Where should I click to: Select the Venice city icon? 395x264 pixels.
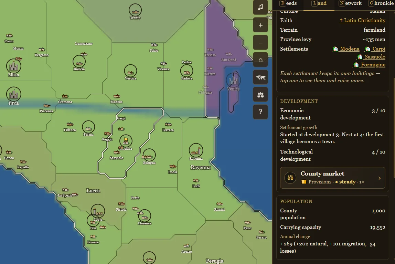[233, 80]
